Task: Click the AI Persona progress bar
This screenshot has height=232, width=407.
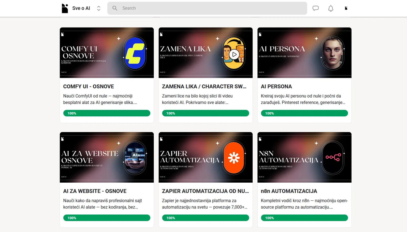Action: [x=304, y=113]
